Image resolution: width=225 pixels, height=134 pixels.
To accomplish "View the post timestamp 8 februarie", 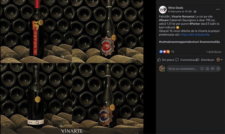I will click(x=180, y=11).
